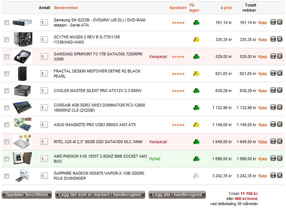The height and width of the screenshot is (208, 286).
Task: Click grey stock icon for Sapphire Radeon HD5870
Action: coord(196,176)
